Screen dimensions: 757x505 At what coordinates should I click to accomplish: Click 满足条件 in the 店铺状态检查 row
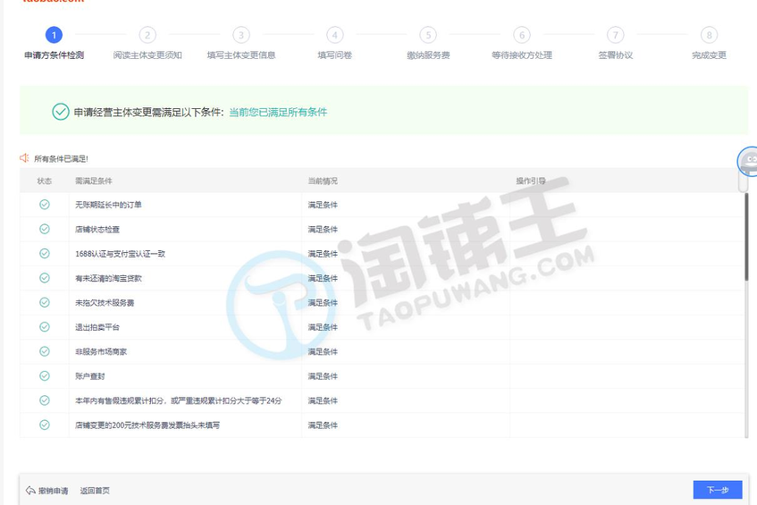[x=323, y=230]
